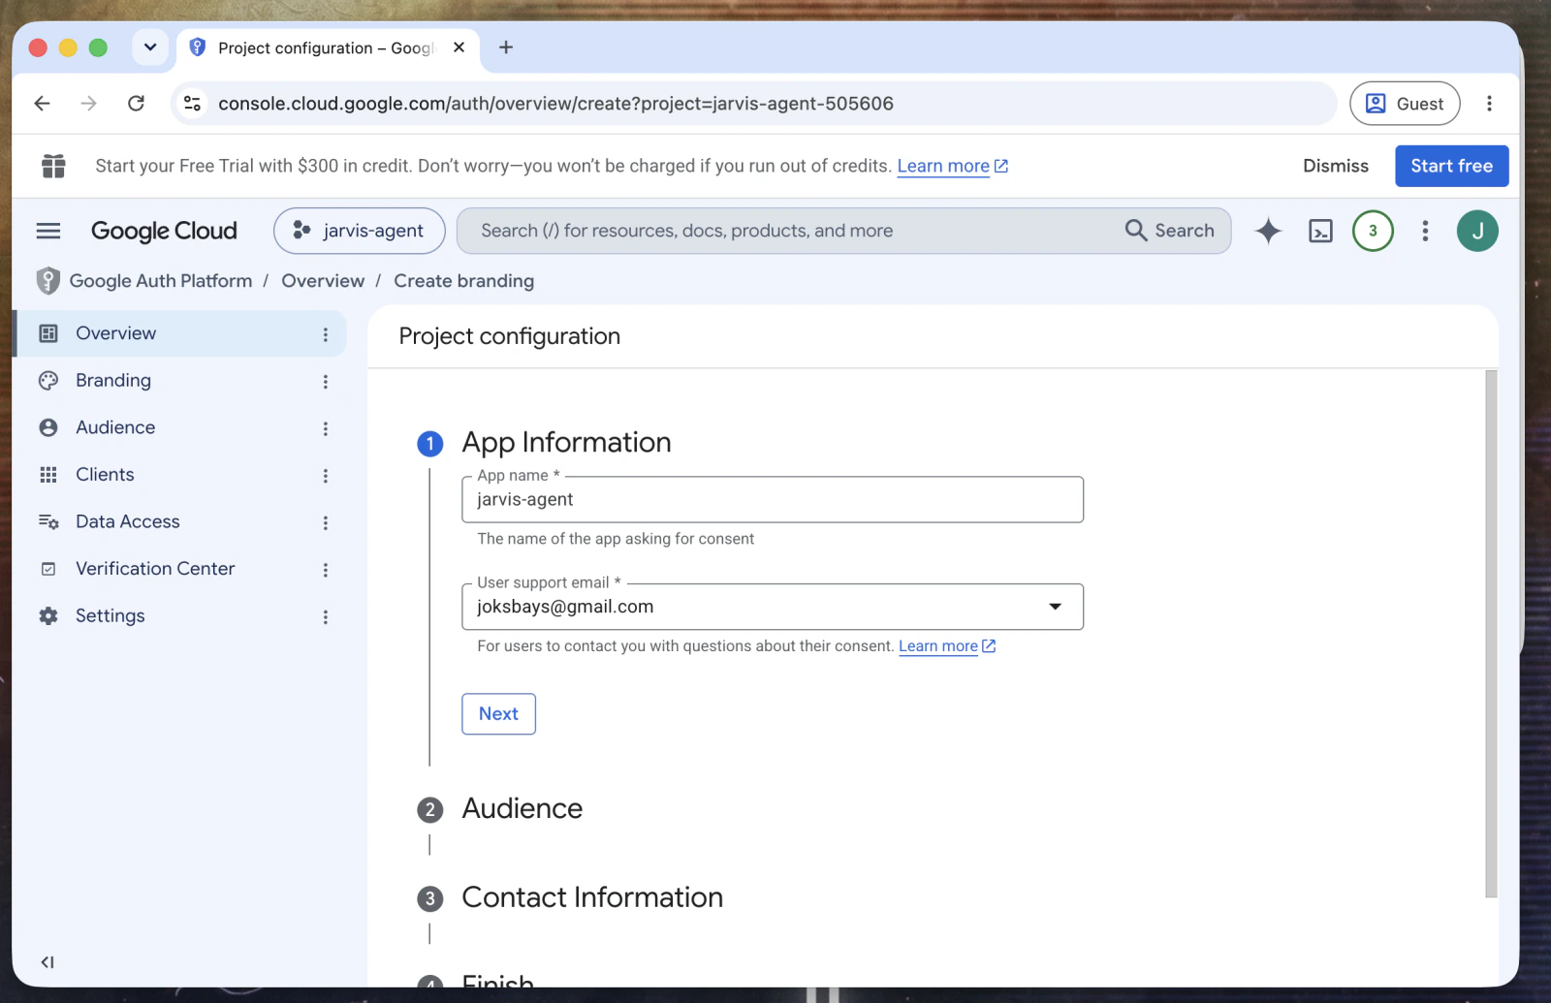
Task: Click the Start free button
Action: coord(1451,166)
